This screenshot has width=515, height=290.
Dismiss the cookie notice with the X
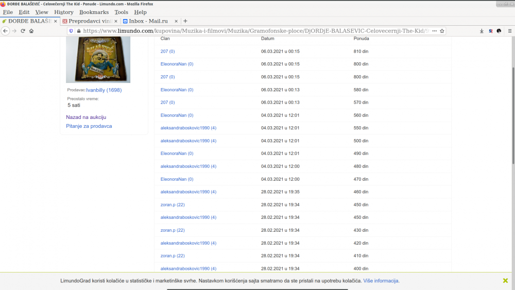pyautogui.click(x=505, y=281)
